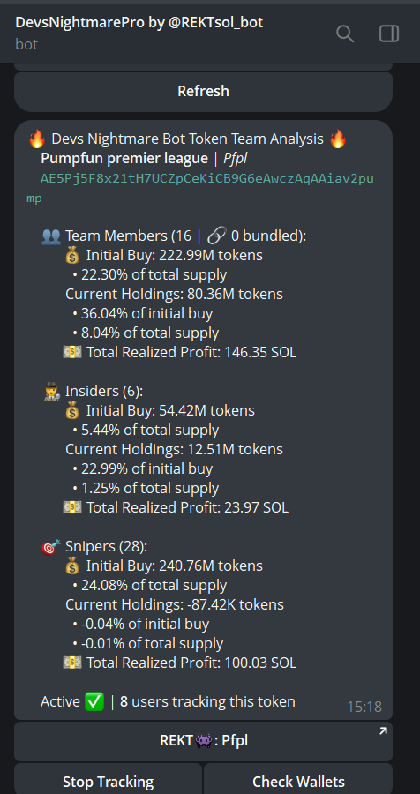Click Check Wallets button
Image resolution: width=420 pixels, height=794 pixels.
click(298, 782)
